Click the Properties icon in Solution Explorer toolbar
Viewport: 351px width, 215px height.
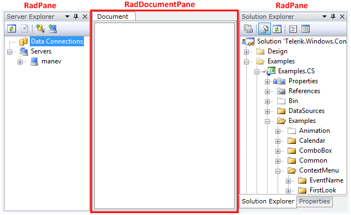[x=248, y=29]
